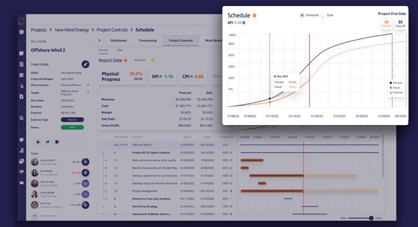Viewport: 418px width, 227px height.
Task: Click the SPI info icon in Schedule popup
Action: click(244, 23)
